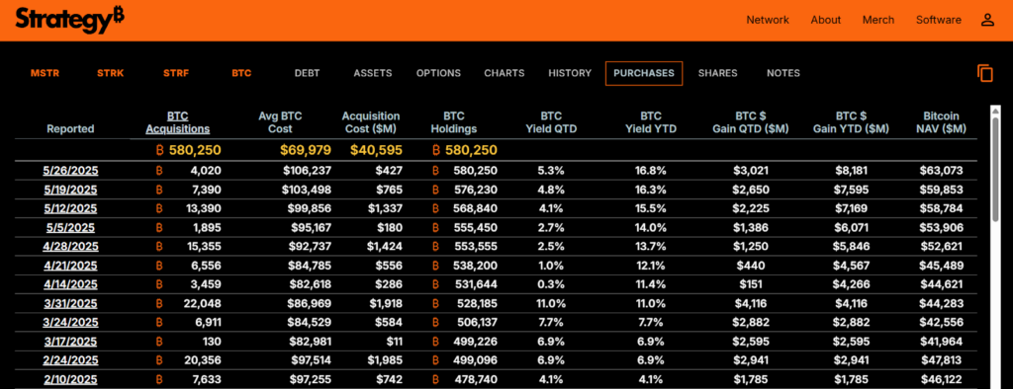The width and height of the screenshot is (1013, 389).
Task: Select holdings value 576,230
Action: tap(476, 190)
